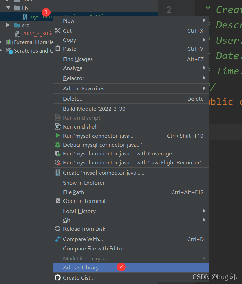Viewport: 242px width, 284px height.
Task: Expand the src folder
Action: point(9,25)
